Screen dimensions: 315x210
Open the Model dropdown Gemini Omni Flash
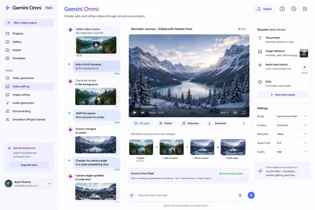[x=291, y=117]
